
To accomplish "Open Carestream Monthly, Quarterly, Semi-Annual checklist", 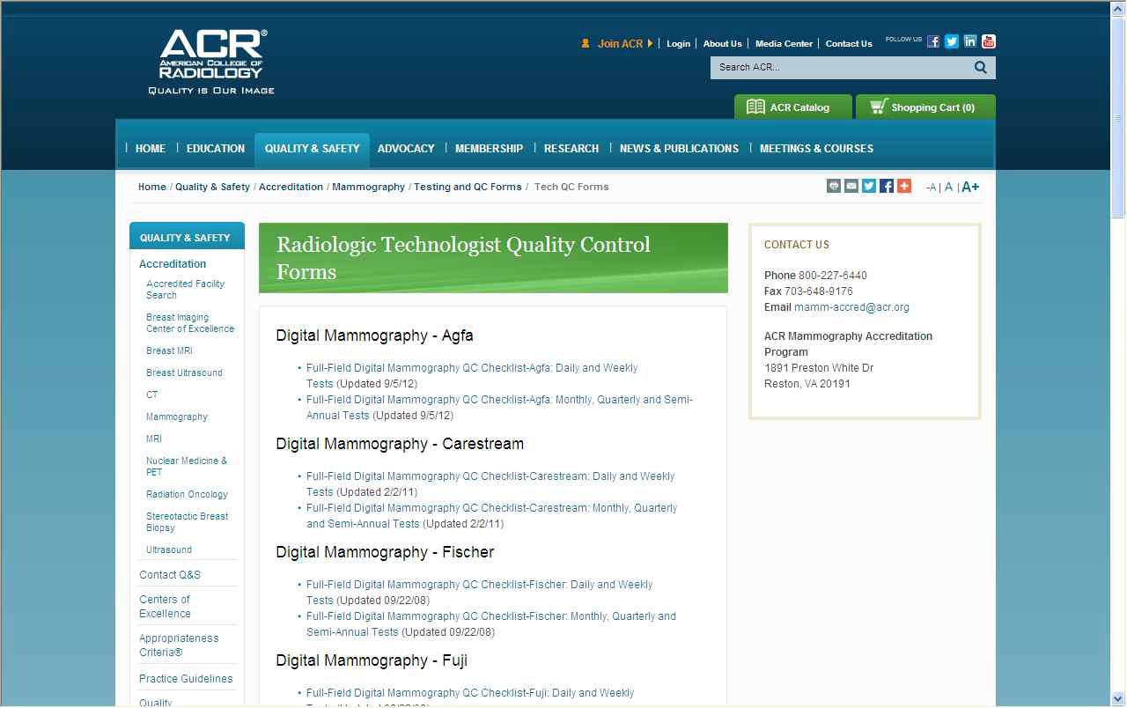I will (492, 516).
